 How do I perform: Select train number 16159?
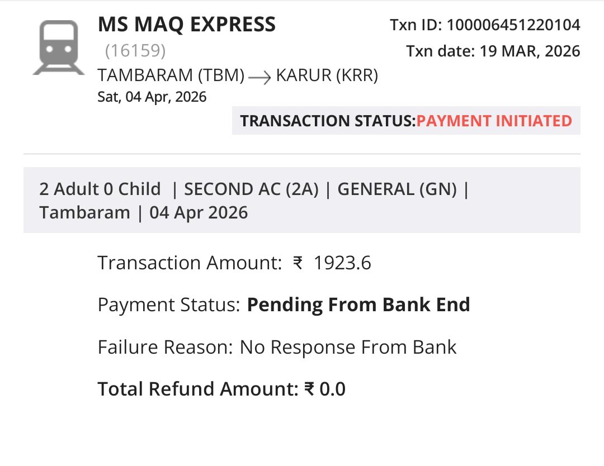(135, 51)
